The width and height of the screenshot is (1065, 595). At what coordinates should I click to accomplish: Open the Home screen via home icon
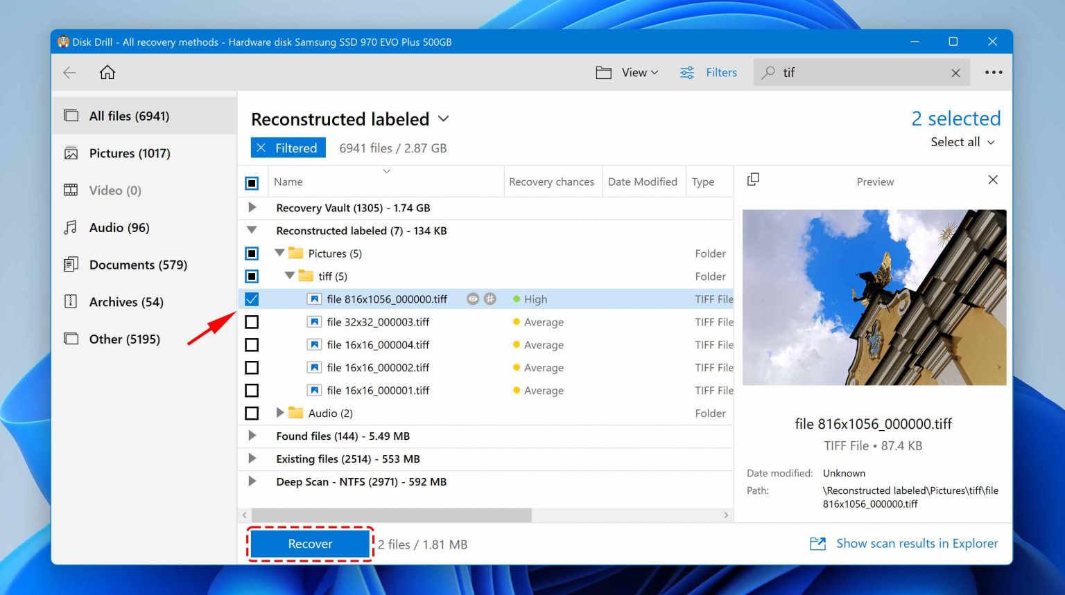click(x=107, y=72)
